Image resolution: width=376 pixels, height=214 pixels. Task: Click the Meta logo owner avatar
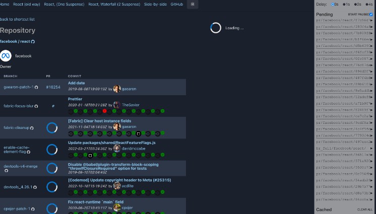pos(6,56)
